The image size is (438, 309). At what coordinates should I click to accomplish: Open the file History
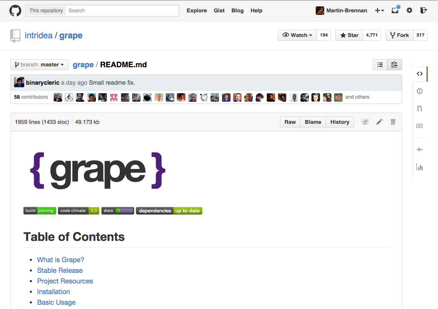coord(340,122)
